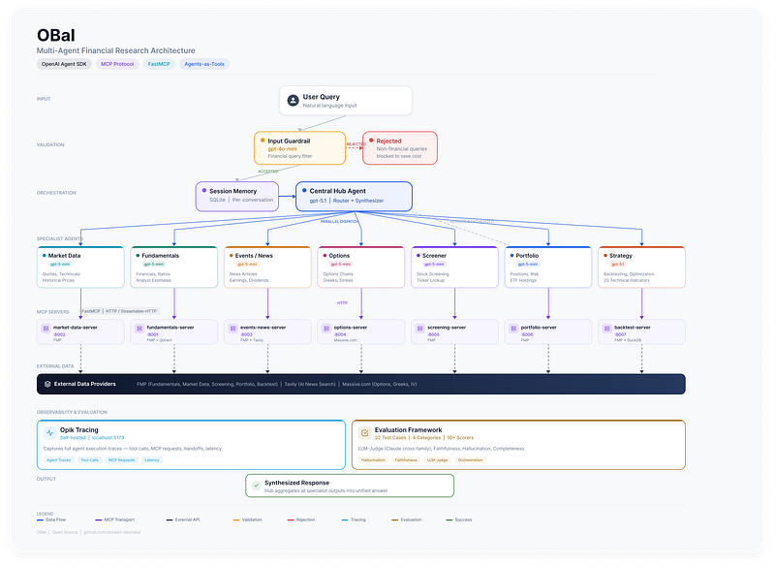775x566 pixels.
Task: Select the FastMCP tag under the title
Action: tap(159, 64)
